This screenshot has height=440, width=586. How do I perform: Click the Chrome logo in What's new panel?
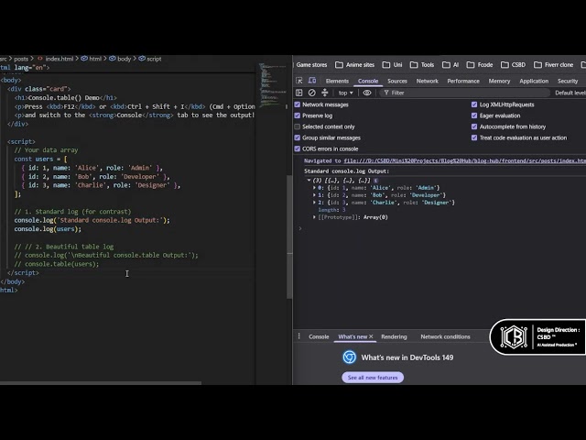coord(350,357)
